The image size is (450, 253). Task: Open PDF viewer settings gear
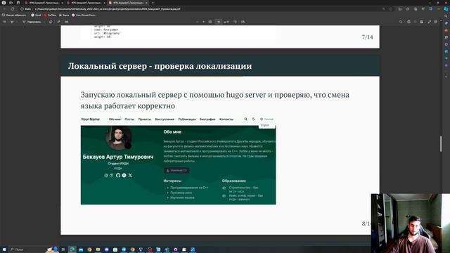coord(436,22)
